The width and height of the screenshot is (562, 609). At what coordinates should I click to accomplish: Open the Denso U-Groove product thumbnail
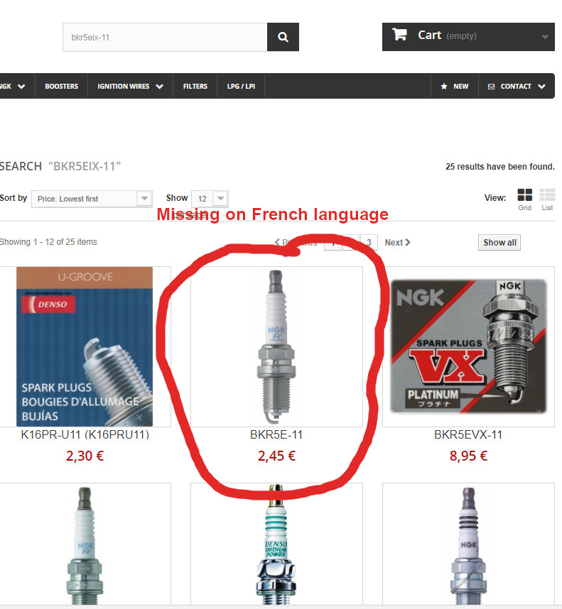point(85,346)
